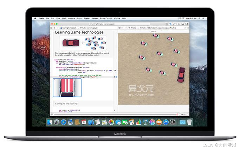Open the Xcode menu
Screen dimensions: 239x150
click(x=41, y=18)
